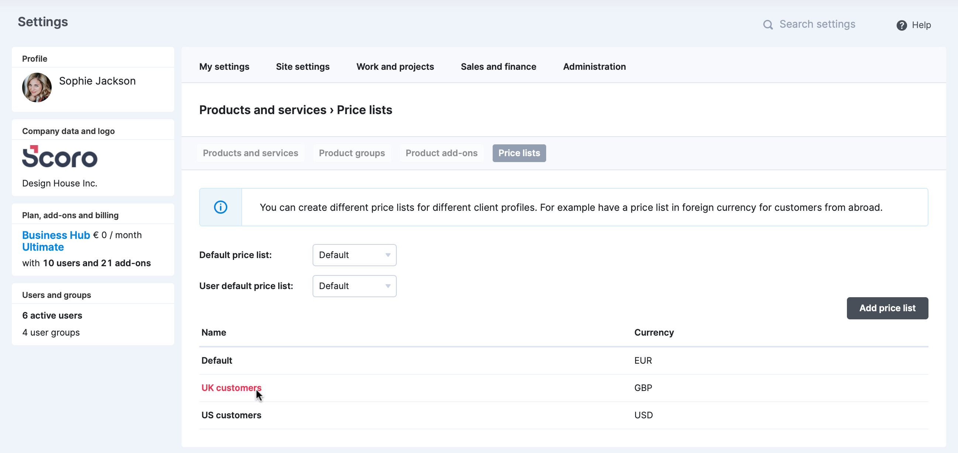Screen dimensions: 958x453
Task: Open Work and projects tab
Action: 395,66
